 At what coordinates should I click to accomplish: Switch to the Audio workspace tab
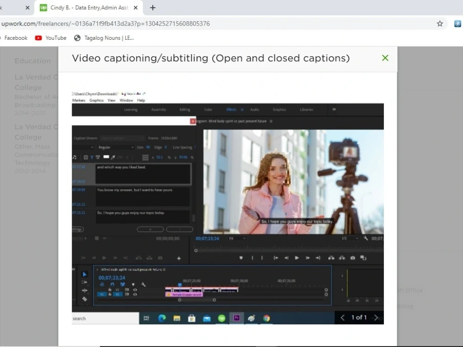click(x=255, y=110)
